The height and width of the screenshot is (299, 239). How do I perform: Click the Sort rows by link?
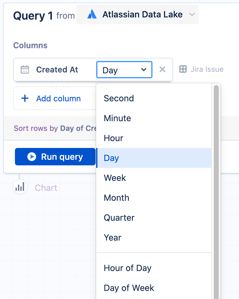tap(36, 128)
